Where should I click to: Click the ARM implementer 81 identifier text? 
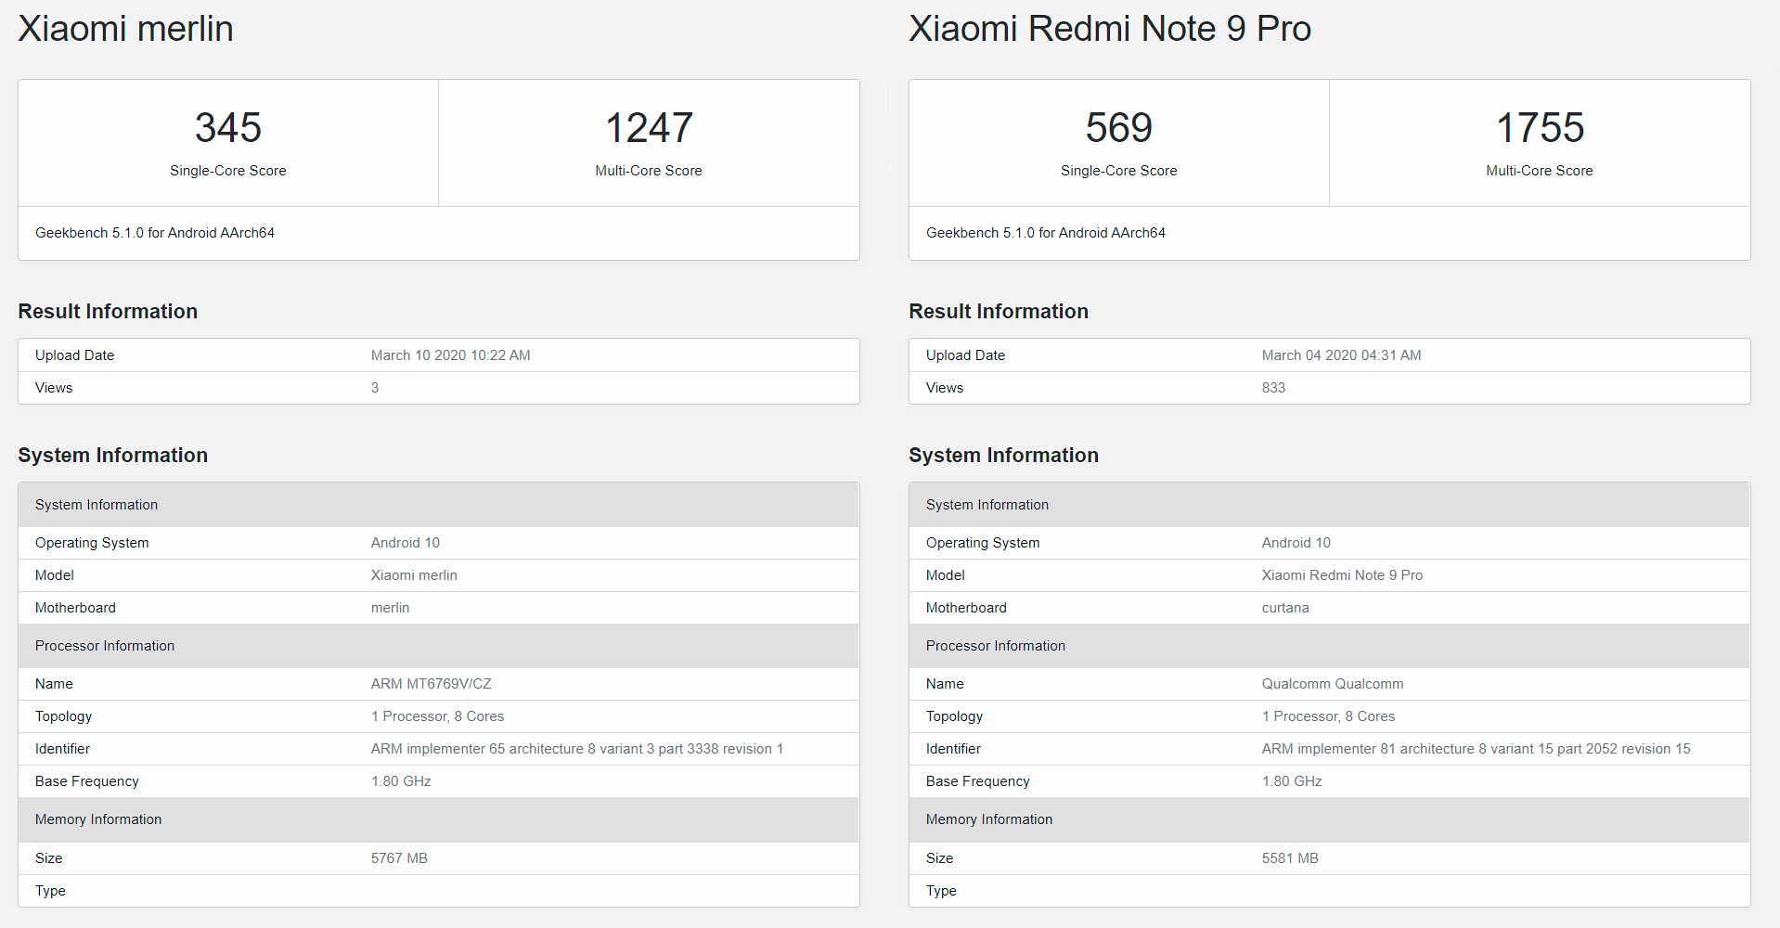tap(1476, 749)
